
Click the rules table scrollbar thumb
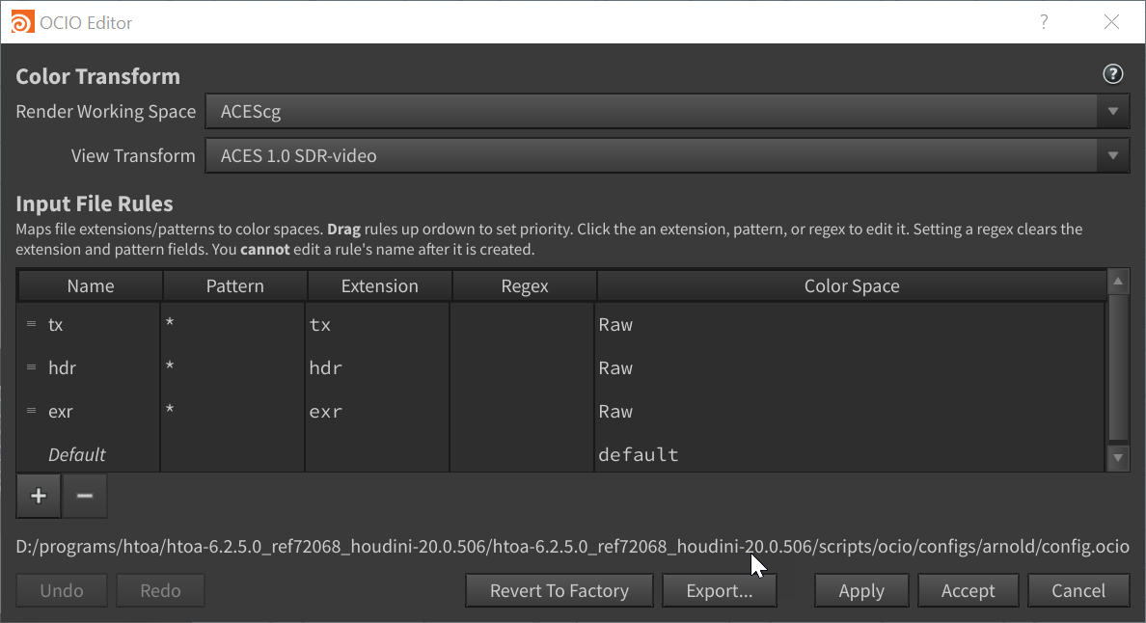click(x=1118, y=367)
